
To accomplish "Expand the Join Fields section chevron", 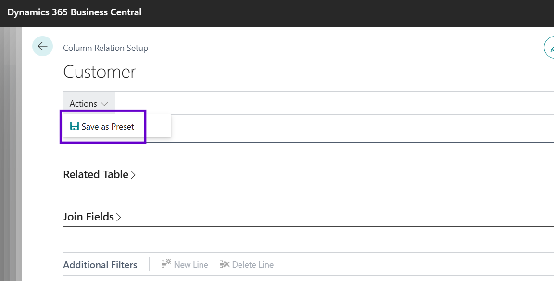I will pos(119,217).
